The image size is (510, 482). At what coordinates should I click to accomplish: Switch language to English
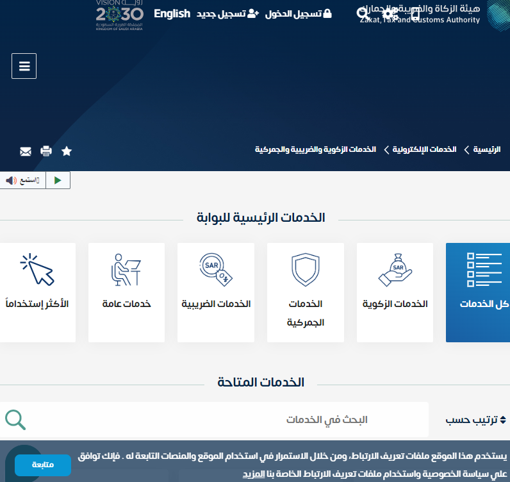coord(172,13)
